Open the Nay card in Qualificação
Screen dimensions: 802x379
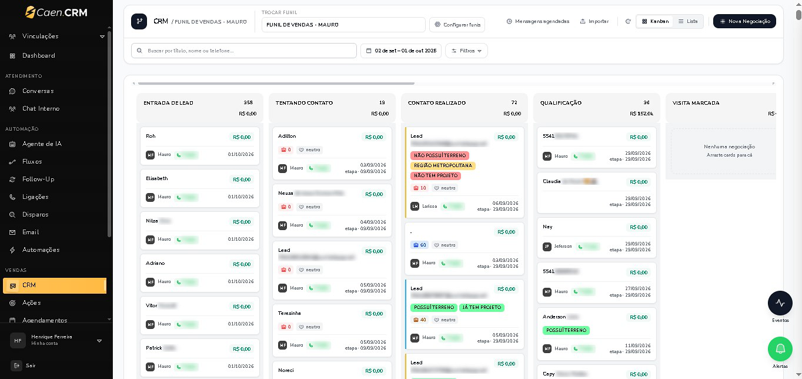point(597,237)
